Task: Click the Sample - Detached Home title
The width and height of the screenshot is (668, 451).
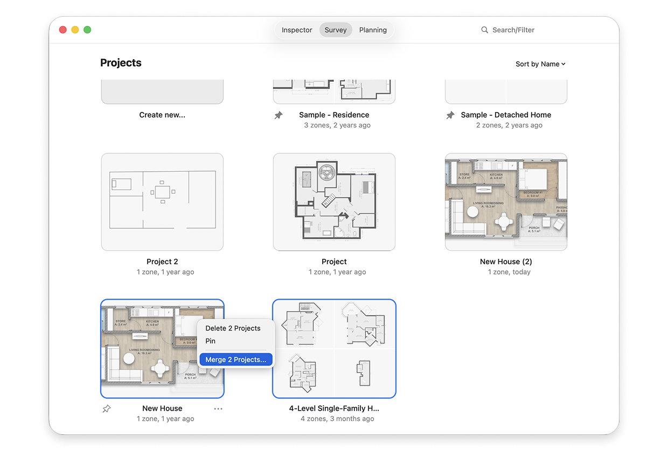Action: click(506, 115)
